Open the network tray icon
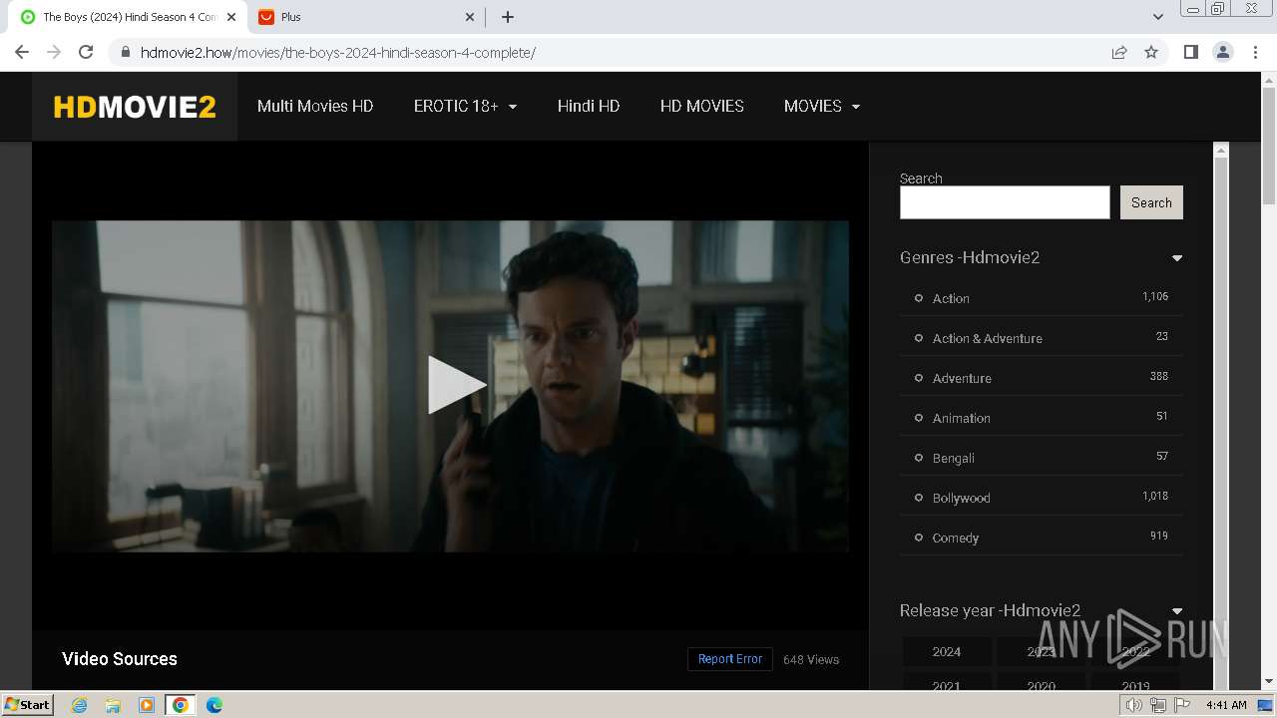 1158,705
